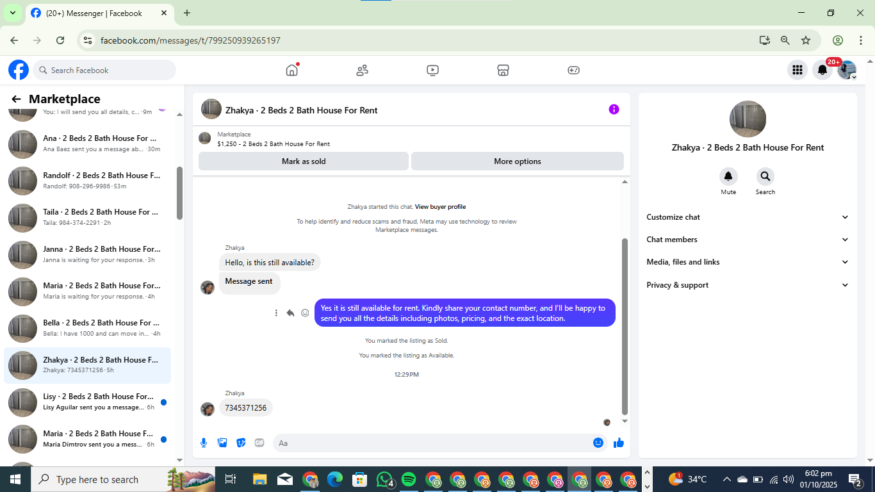The height and width of the screenshot is (492, 875).
Task: Open the emoji picker in message box
Action: 598,443
